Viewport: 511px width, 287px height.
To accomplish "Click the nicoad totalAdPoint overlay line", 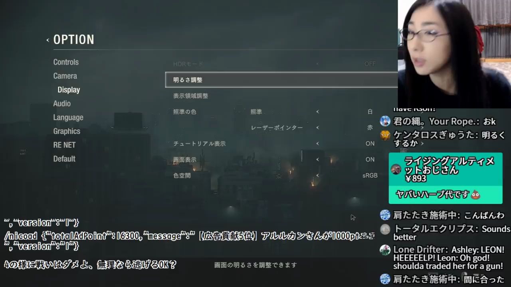I will pyautogui.click(x=189, y=236).
